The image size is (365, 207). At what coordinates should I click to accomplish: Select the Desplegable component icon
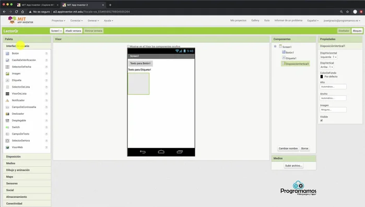7,120
